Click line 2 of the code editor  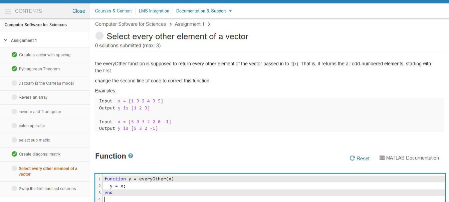pos(115,186)
